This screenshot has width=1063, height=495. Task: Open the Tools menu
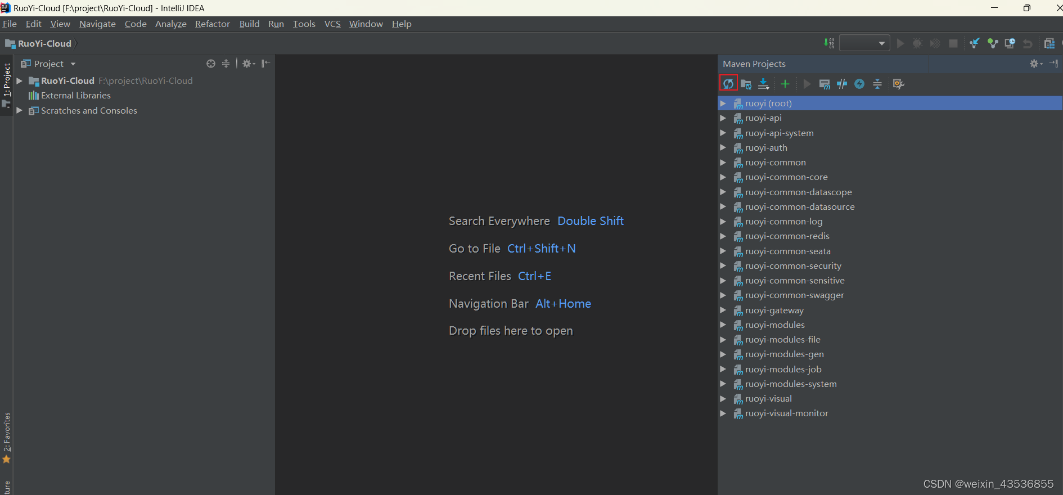(304, 24)
